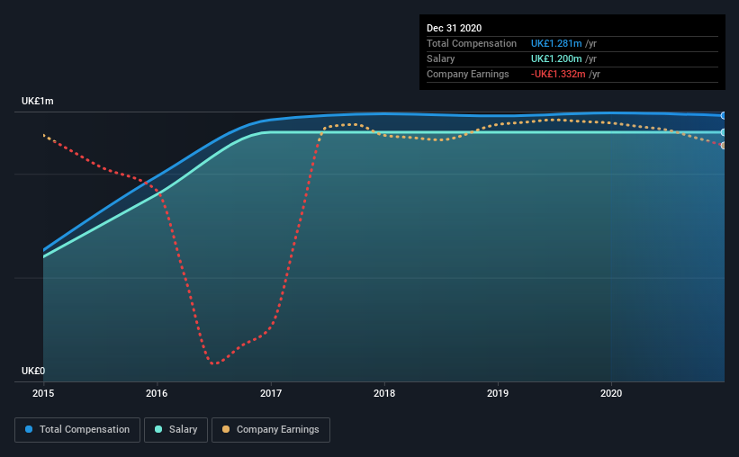Screen dimensions: 739x457
Task: Click the UK£1.200m salary value
Action: 556,58
